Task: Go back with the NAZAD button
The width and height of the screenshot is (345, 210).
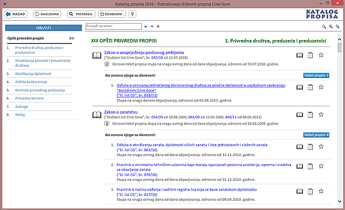Action: pyautogui.click(x=16, y=14)
